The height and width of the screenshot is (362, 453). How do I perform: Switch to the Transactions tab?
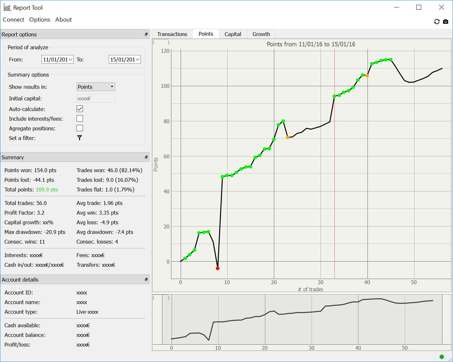coord(172,34)
